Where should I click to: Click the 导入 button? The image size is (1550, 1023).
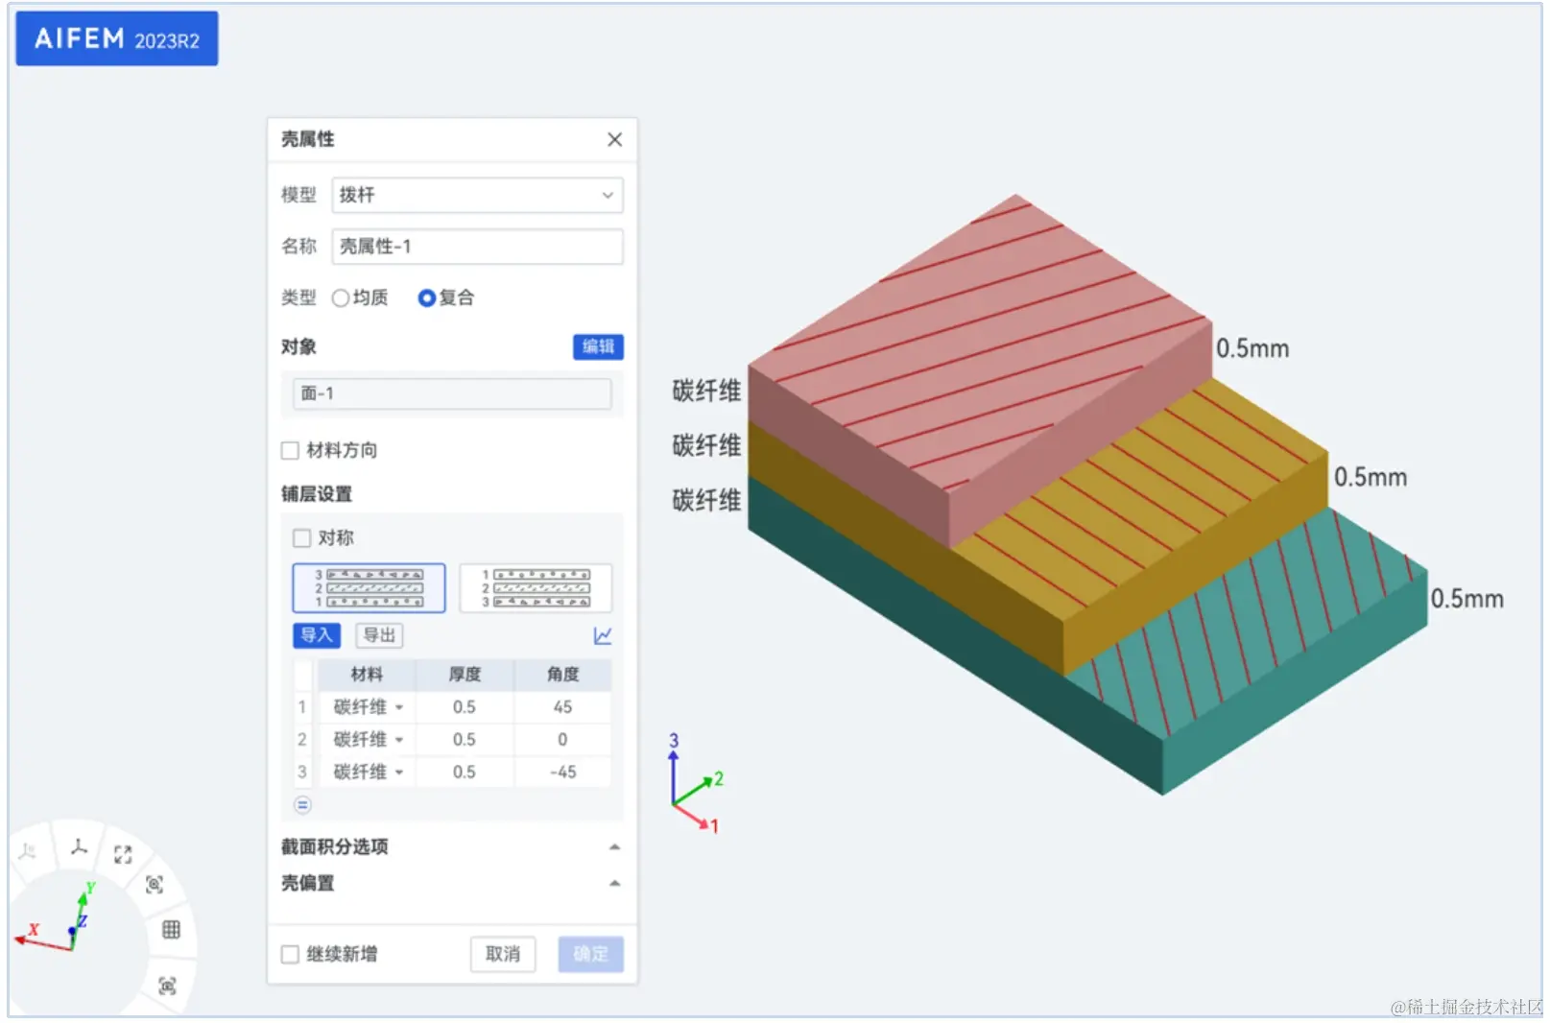tap(316, 635)
